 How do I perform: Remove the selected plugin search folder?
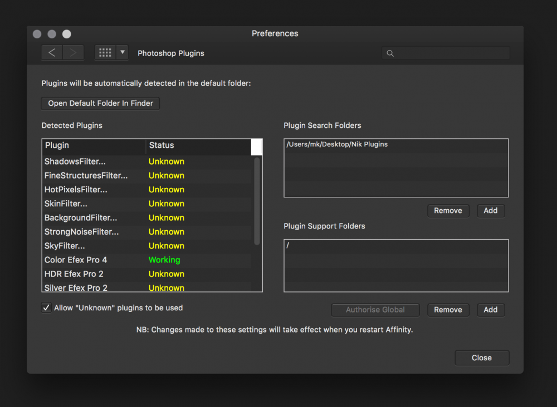coord(448,211)
